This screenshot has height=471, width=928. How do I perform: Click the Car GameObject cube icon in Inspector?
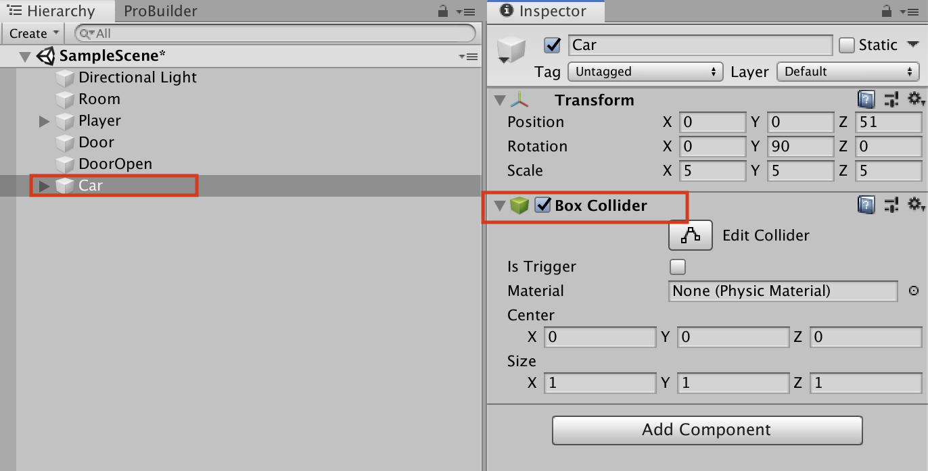(x=511, y=49)
